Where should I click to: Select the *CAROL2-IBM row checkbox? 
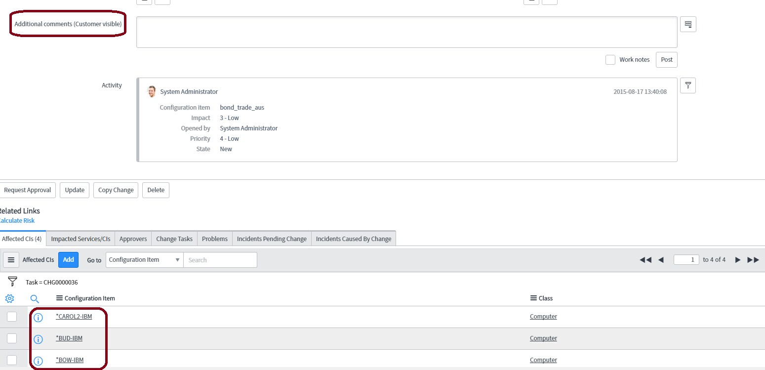coord(12,317)
